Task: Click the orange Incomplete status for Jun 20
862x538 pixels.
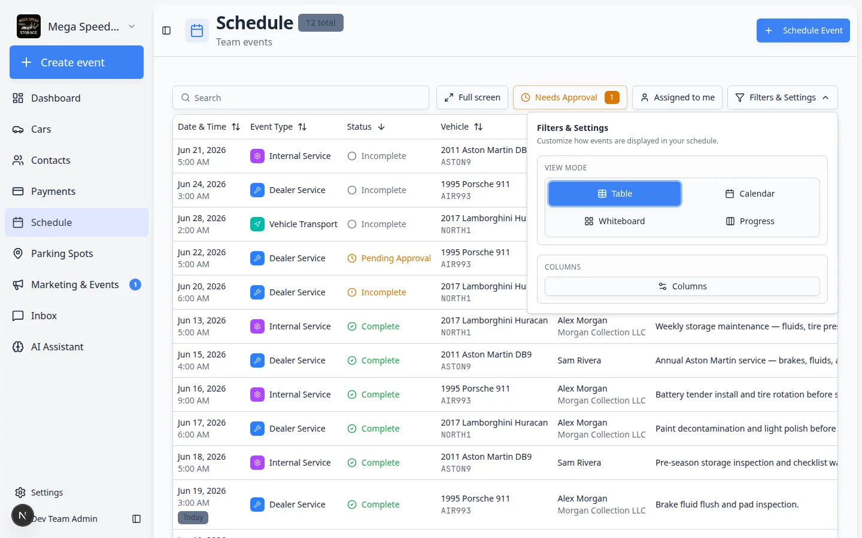Action: click(377, 292)
